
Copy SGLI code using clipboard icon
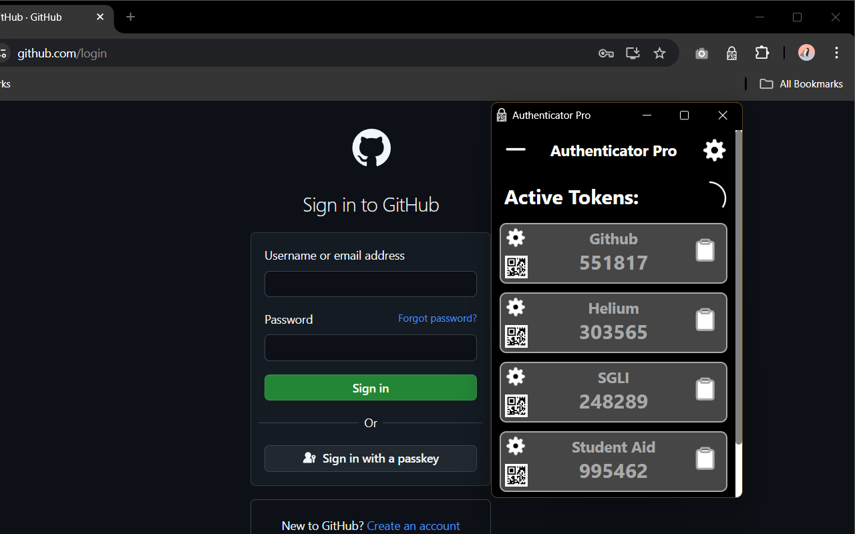(705, 388)
